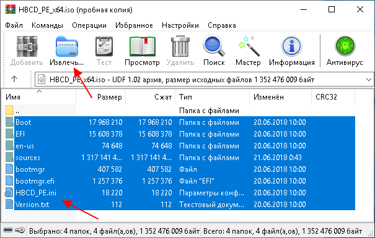Viewport: 375px width, 238px height.
Task: Open the Операции menu
Action: 89,25
